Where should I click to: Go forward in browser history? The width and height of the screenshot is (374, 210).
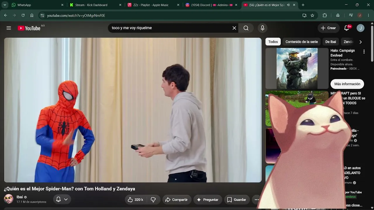click(x=14, y=15)
